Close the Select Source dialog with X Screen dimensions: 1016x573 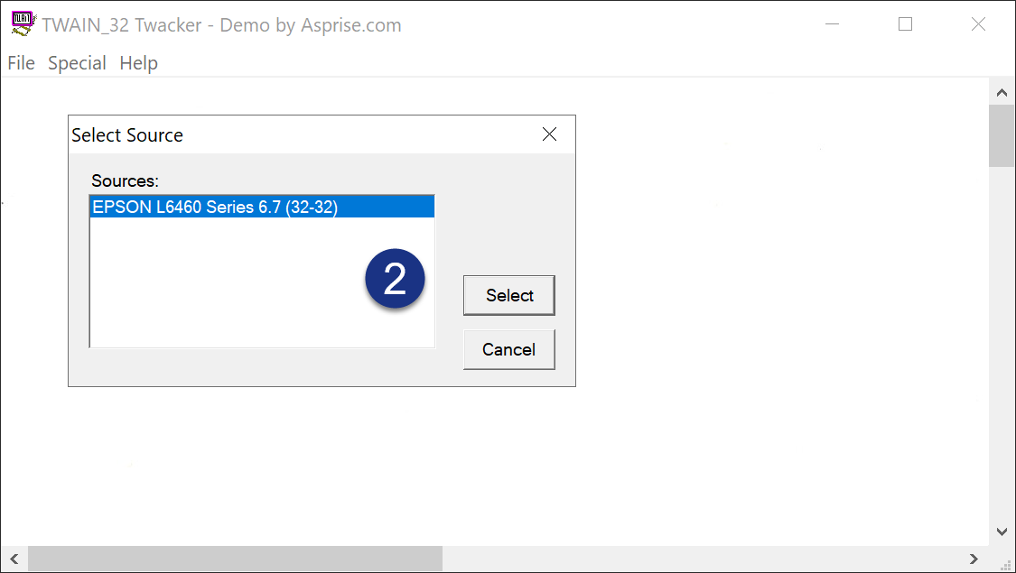click(549, 134)
